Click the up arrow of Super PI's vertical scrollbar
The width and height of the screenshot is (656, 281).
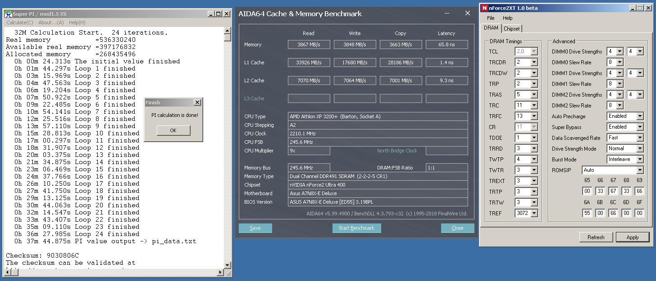228,31
